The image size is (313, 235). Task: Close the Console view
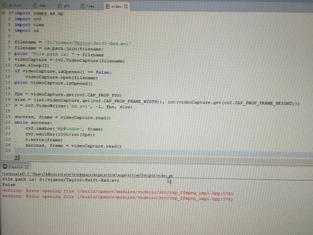point(27,167)
